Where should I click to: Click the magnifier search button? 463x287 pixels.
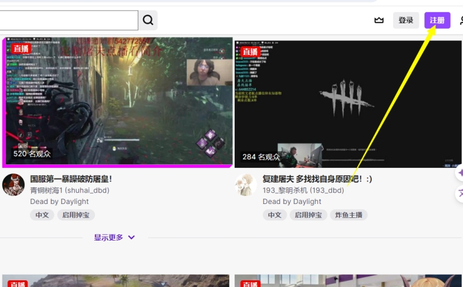tap(148, 20)
